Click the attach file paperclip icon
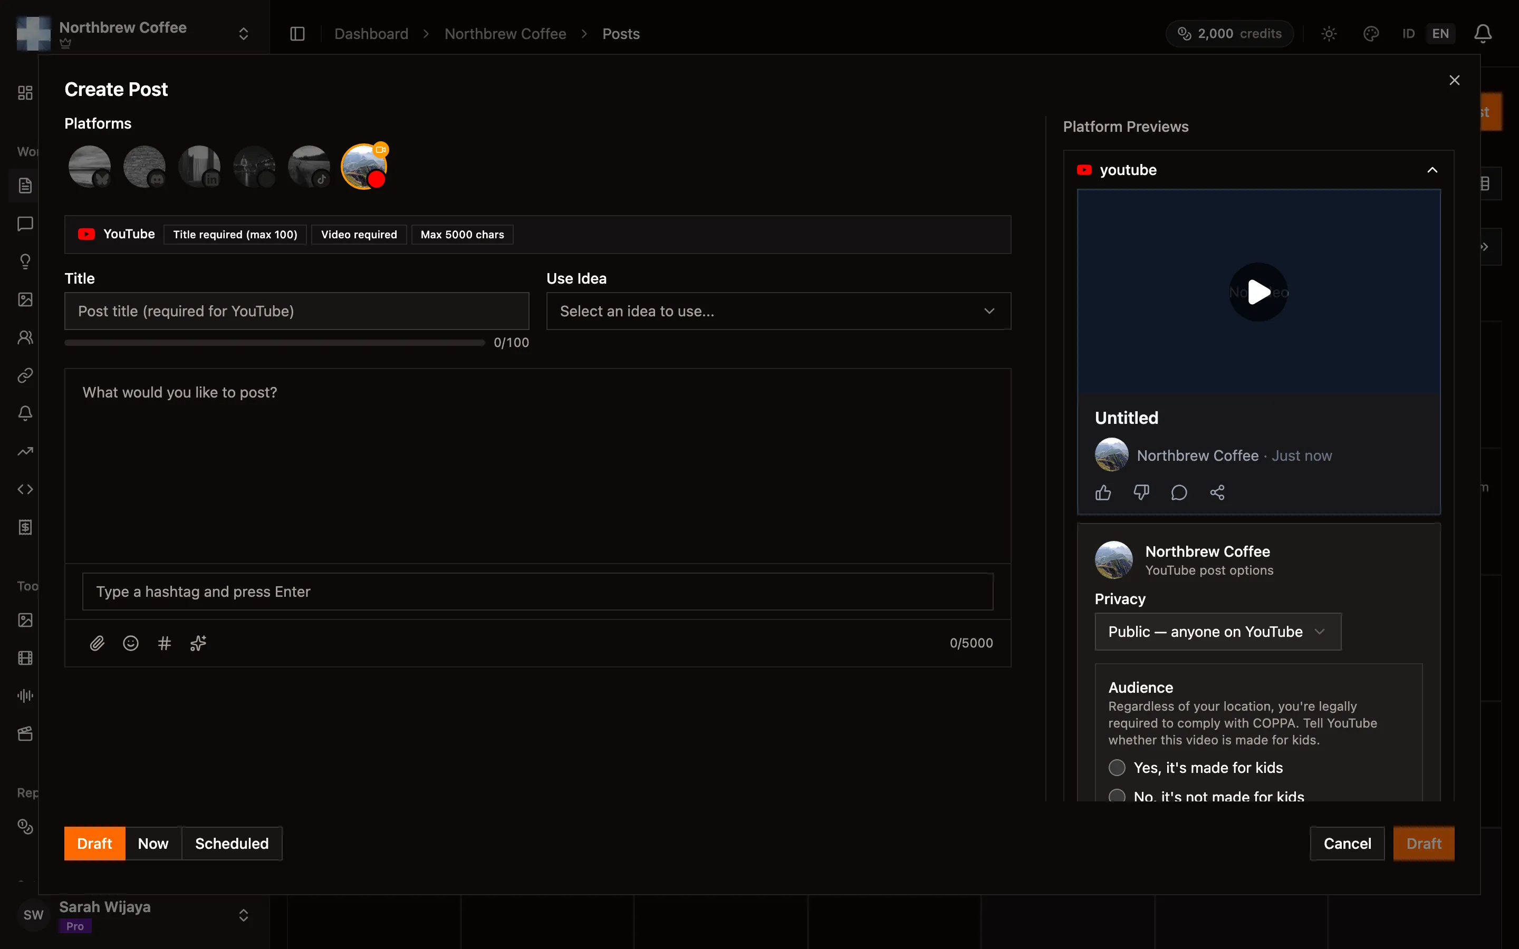The width and height of the screenshot is (1519, 949). click(x=97, y=643)
